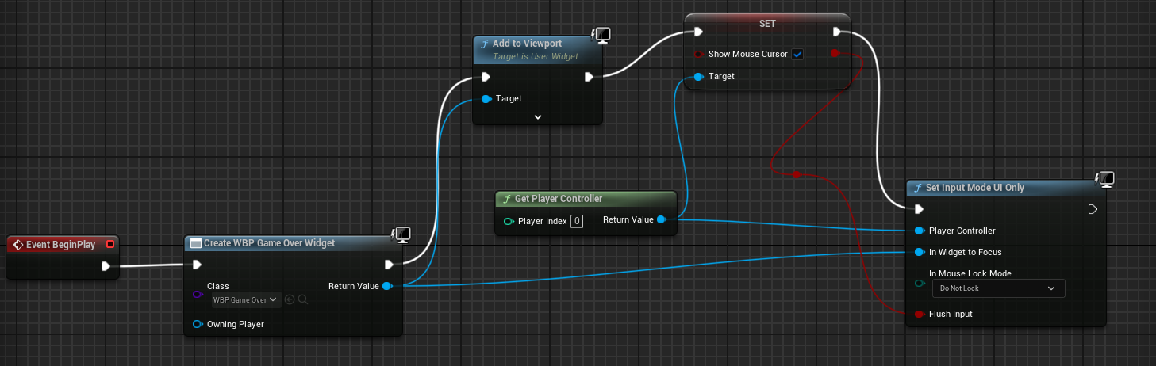Click the Owning Player input pin
1156x366 pixels.
click(198, 324)
